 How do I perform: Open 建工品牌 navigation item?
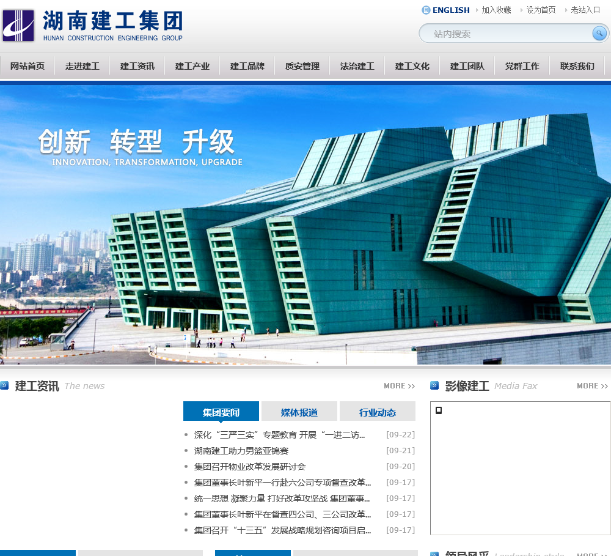(x=247, y=66)
